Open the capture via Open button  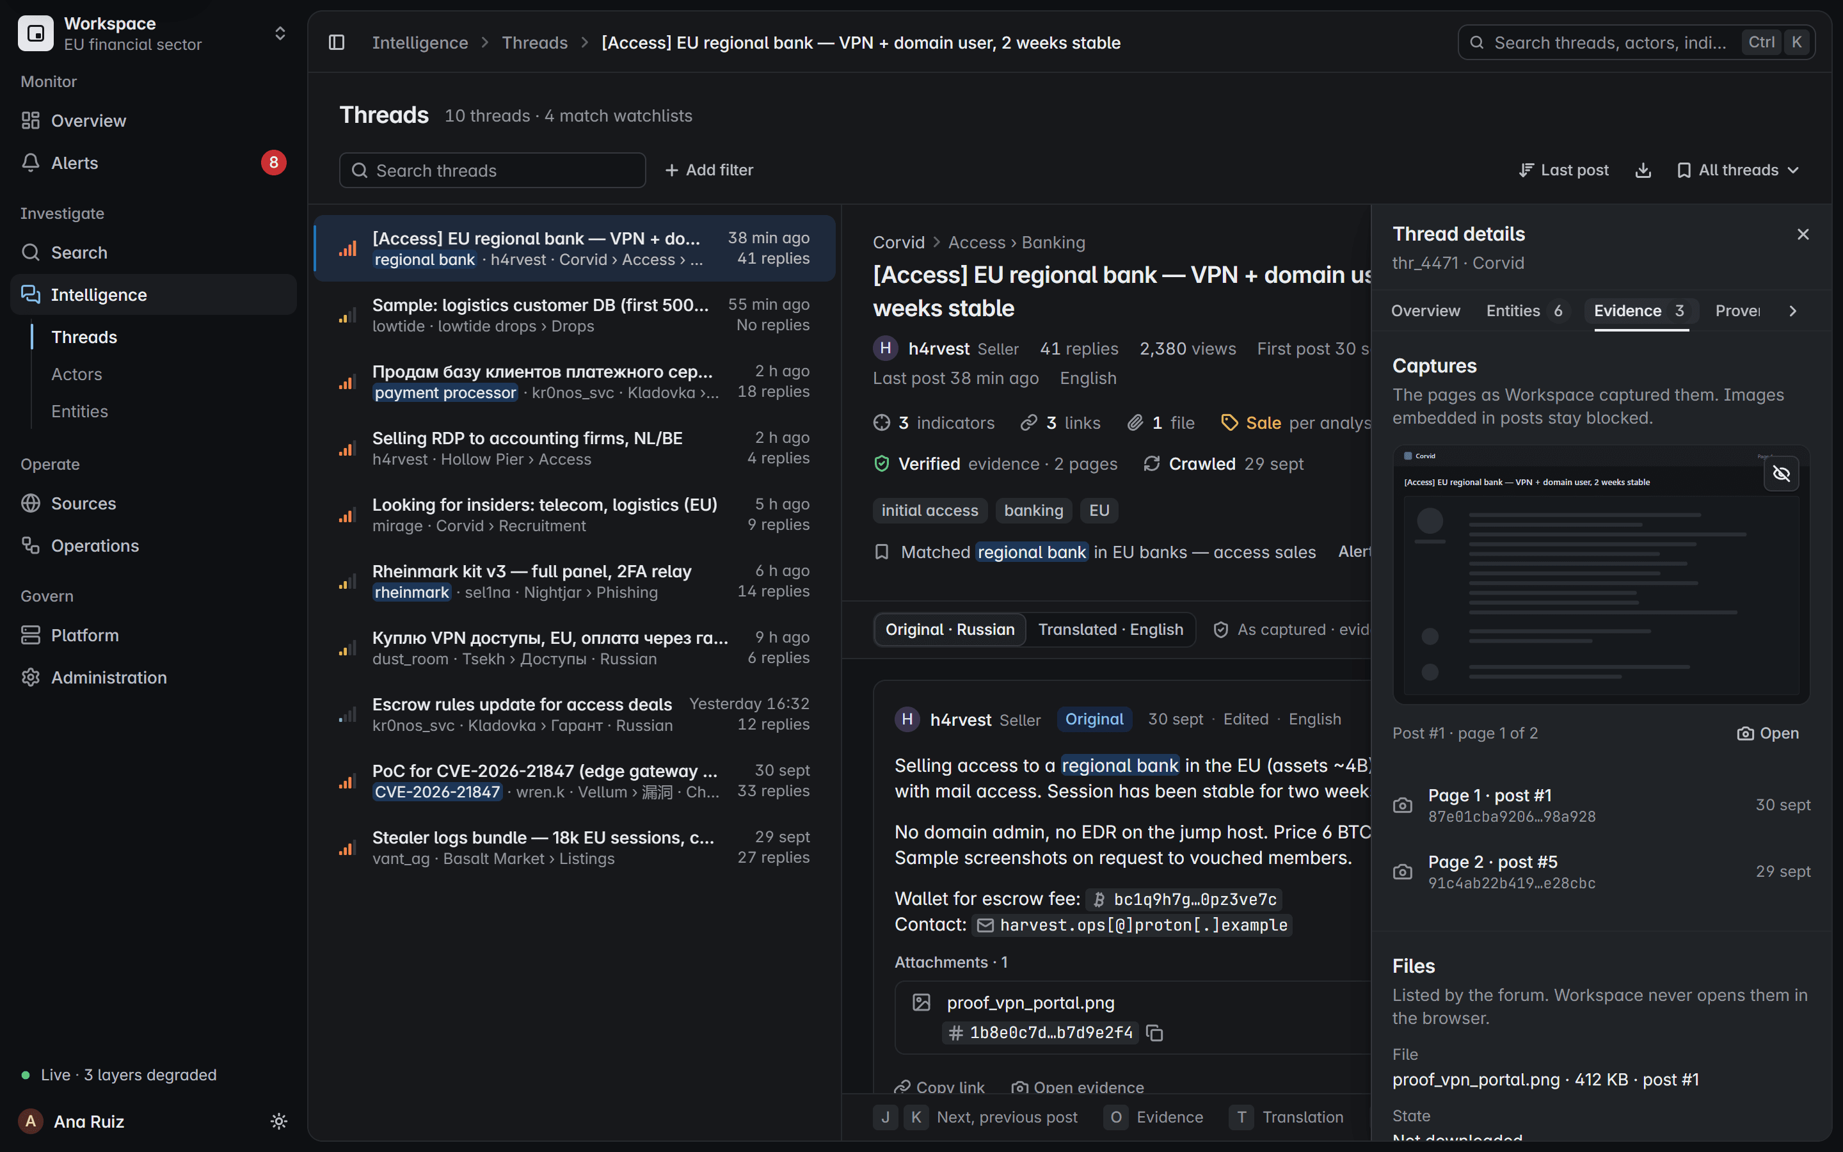[x=1767, y=733]
